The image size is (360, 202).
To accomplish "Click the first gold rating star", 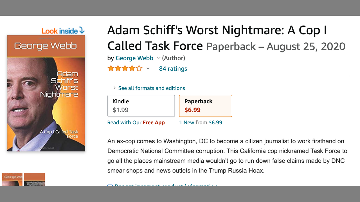I will point(111,68).
